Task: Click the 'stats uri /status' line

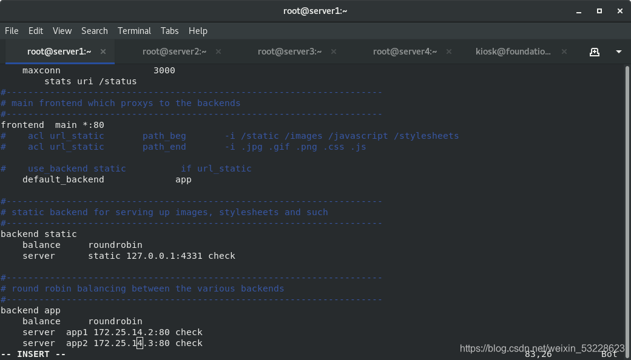Action: click(x=90, y=81)
